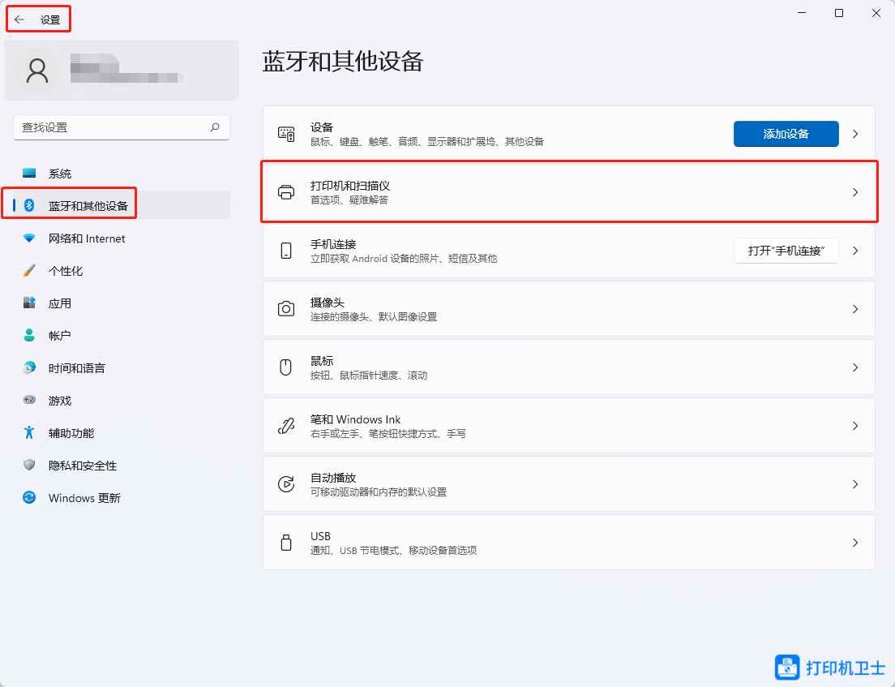Click the 打印机和扫描仪 title text
Image resolution: width=895 pixels, height=687 pixels.
[350, 186]
